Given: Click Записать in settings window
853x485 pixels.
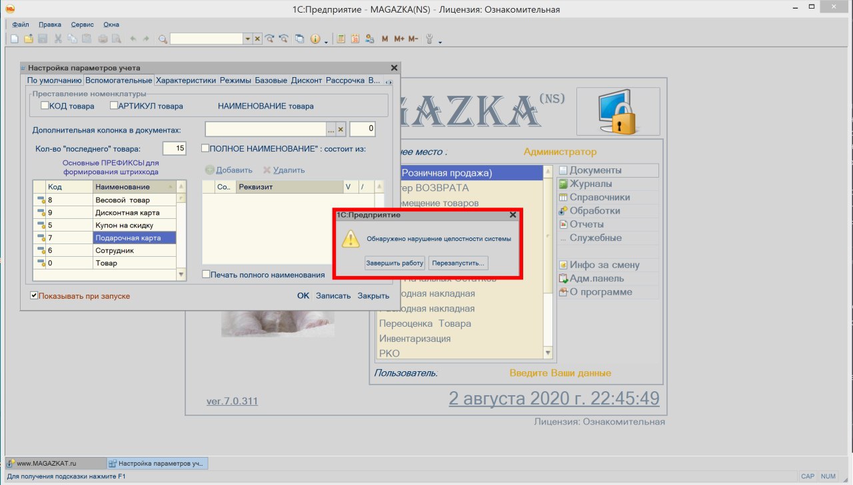Looking at the screenshot, I should tap(333, 296).
